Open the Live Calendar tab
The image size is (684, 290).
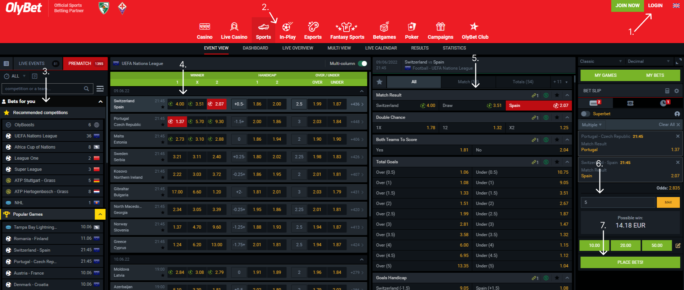pyautogui.click(x=381, y=48)
